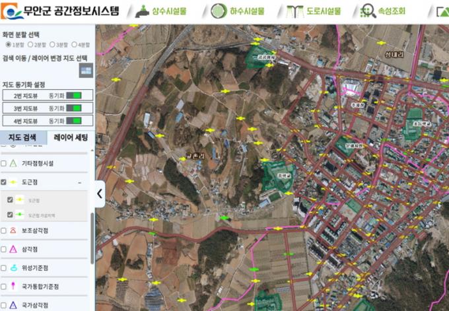449x311 pixels.
Task: Open the 하수시설물 sewer facilities icon
Action: (219, 11)
